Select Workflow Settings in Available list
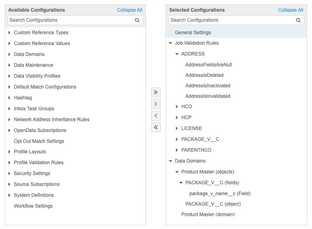 click(33, 206)
